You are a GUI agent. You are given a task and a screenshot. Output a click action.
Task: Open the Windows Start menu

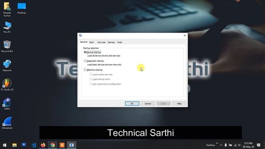(5, 145)
